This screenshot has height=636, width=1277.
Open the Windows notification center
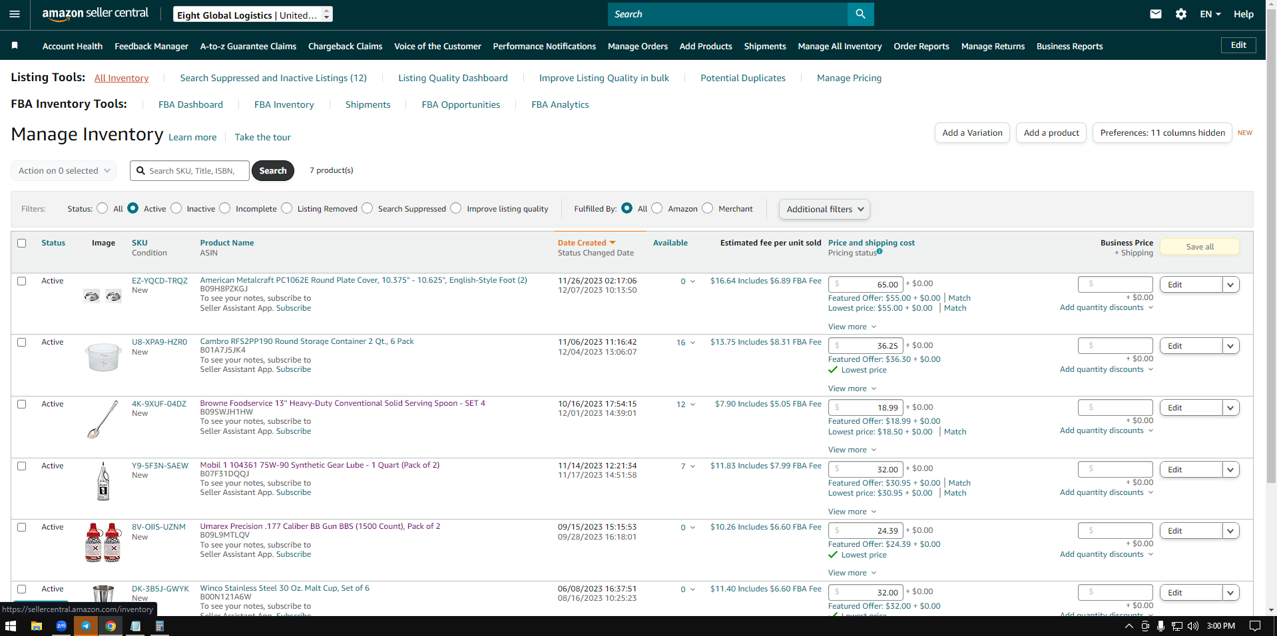1255,626
